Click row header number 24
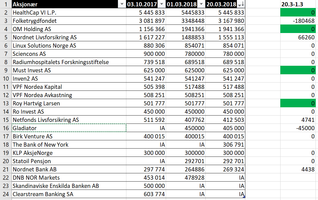This screenshot has width=318, height=200. coord(6,194)
